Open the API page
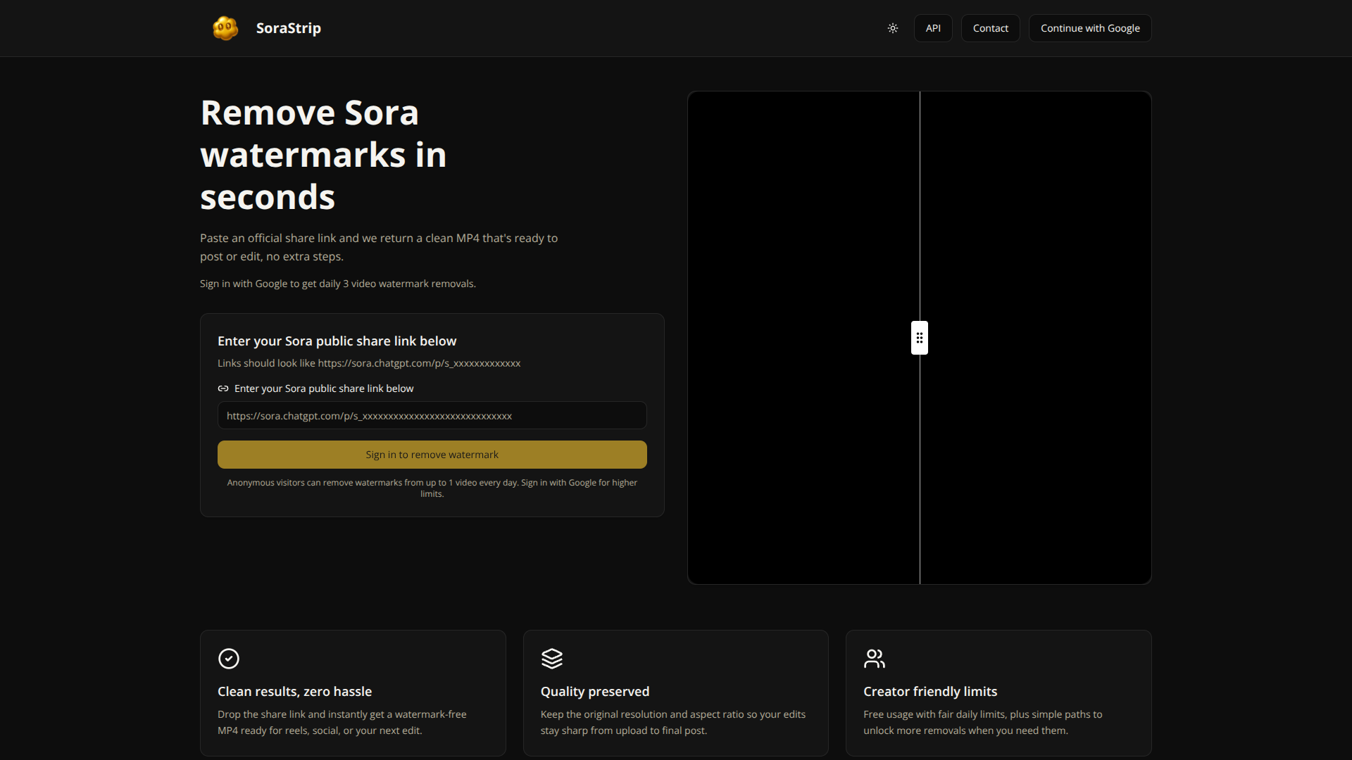This screenshot has height=760, width=1352. pyautogui.click(x=932, y=27)
